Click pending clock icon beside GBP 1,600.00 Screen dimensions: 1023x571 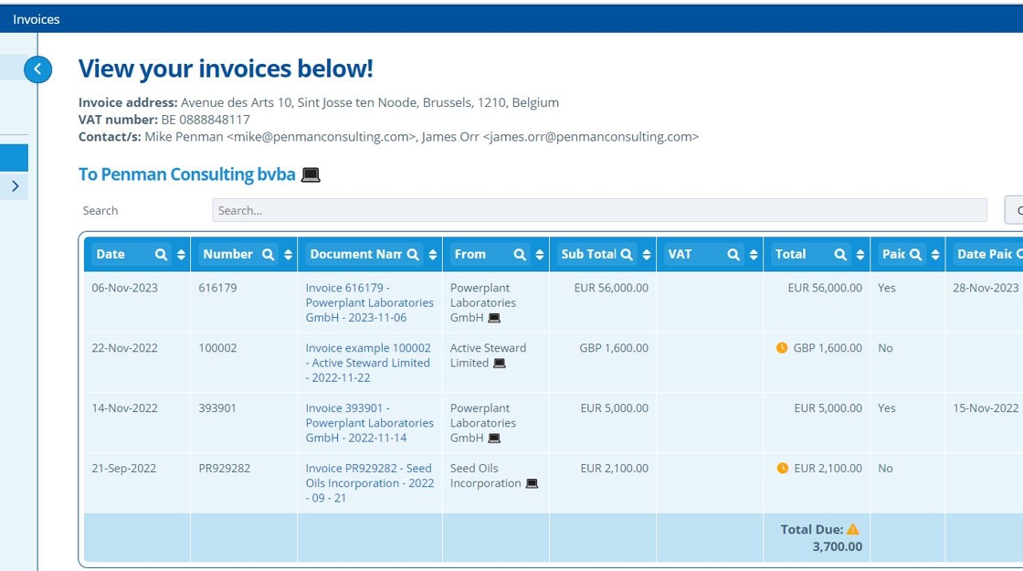782,348
